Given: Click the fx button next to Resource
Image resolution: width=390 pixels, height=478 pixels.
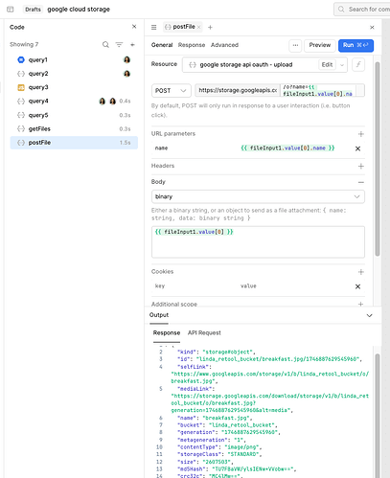Looking at the screenshot, I should (x=358, y=65).
